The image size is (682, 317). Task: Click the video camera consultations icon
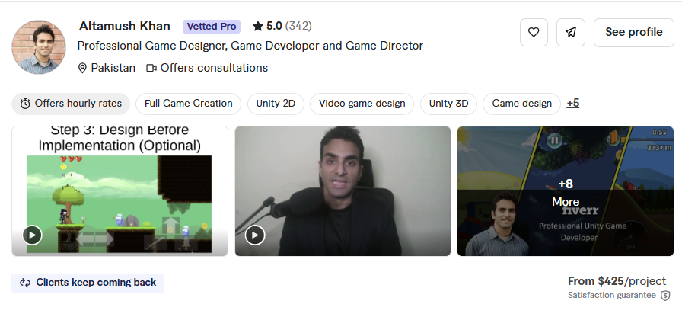(x=151, y=68)
